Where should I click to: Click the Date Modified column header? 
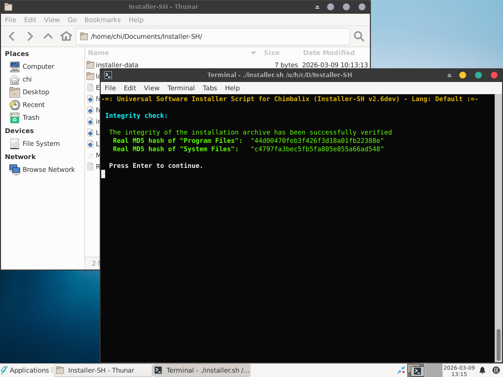pos(329,53)
